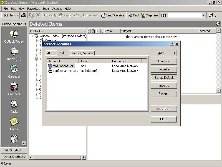Expand more Outlook Shortcuts with down arrow
The width and height of the screenshot is (222, 167).
[x=24, y=144]
